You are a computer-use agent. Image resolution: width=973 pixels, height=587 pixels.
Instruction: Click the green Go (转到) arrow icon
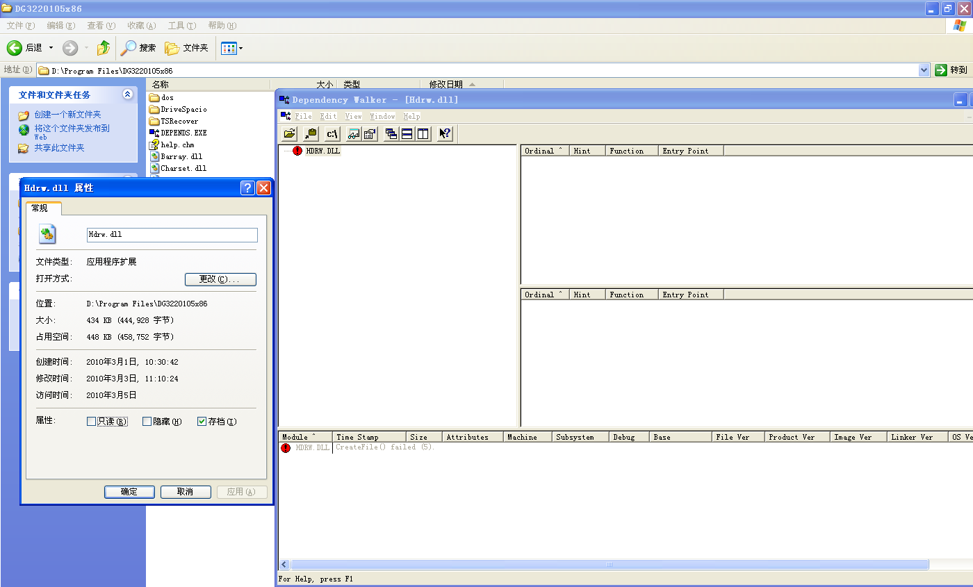click(941, 69)
